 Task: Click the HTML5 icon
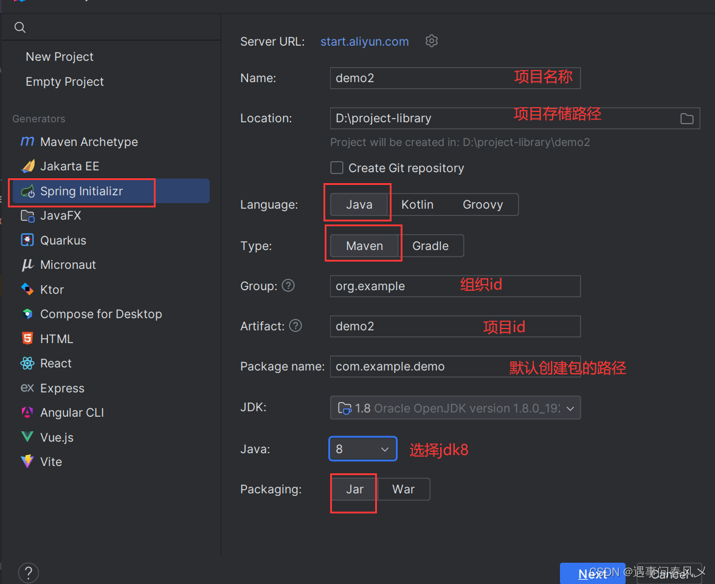pyautogui.click(x=27, y=338)
